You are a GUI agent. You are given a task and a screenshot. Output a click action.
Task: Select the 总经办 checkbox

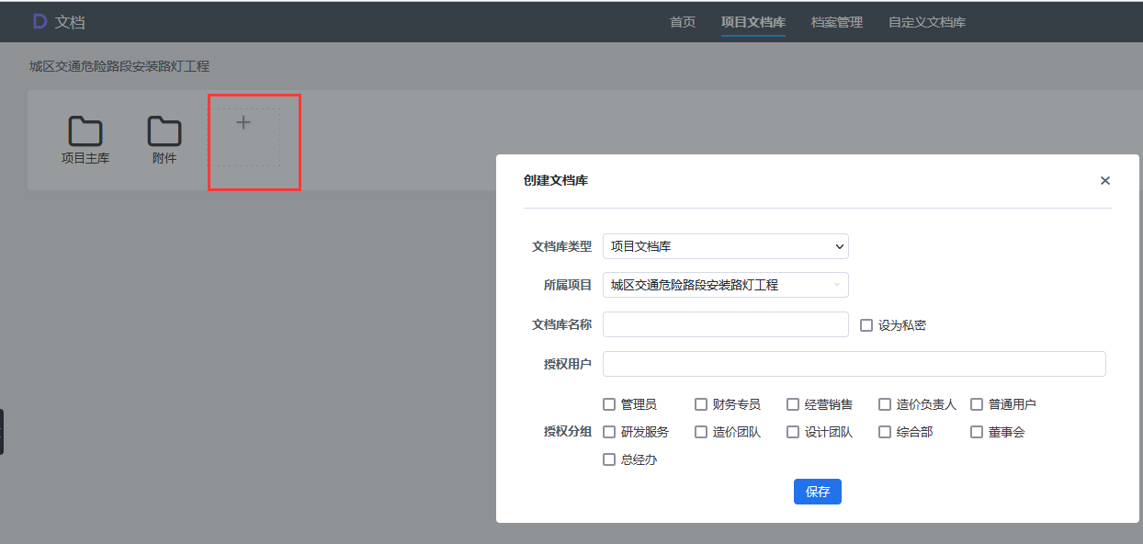[x=609, y=459]
